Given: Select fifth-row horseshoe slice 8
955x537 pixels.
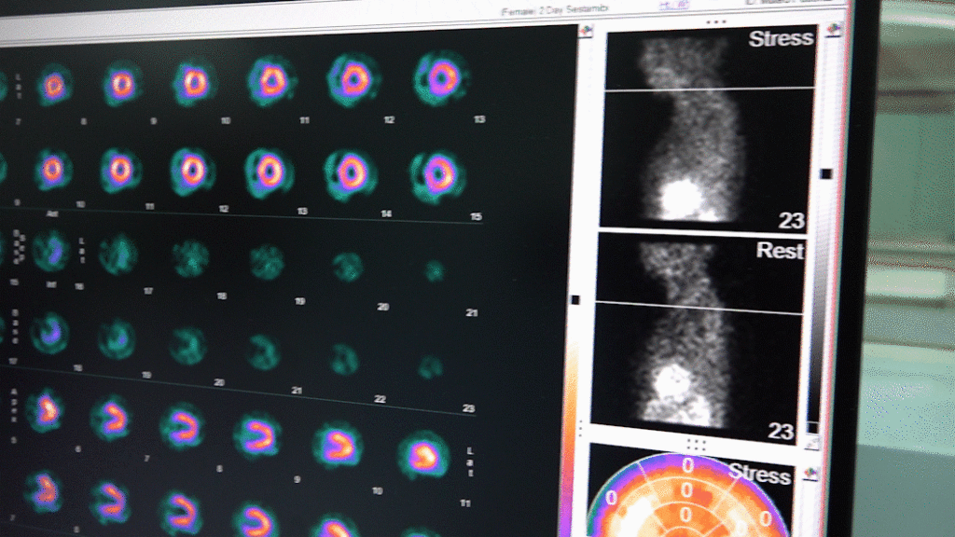Looking at the screenshot, I should [183, 426].
